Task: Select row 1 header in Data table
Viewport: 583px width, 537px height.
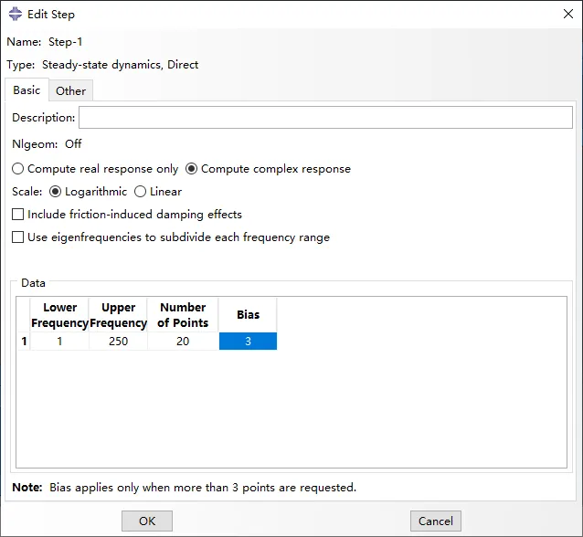Action: [x=24, y=342]
